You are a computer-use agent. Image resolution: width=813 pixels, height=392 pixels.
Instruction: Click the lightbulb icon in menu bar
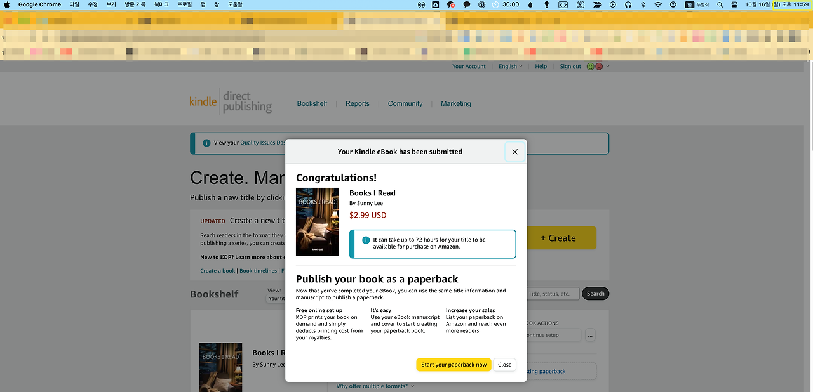pos(547,4)
